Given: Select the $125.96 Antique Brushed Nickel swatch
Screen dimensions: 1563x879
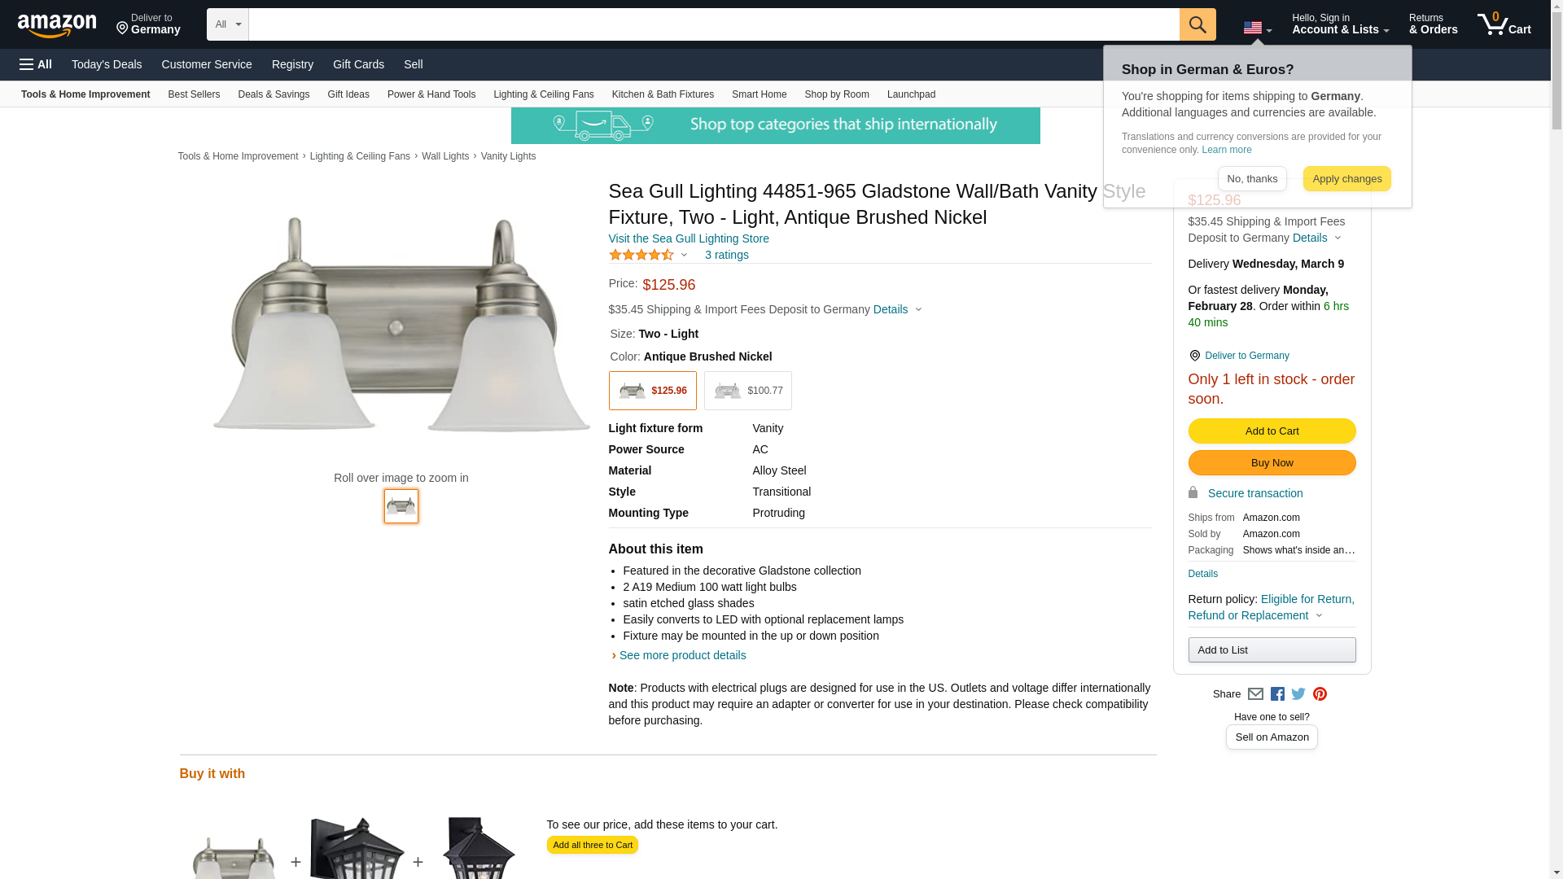Looking at the screenshot, I should point(652,391).
